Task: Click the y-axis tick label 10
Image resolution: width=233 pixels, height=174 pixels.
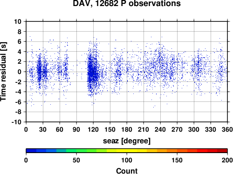Action: click(x=18, y=21)
